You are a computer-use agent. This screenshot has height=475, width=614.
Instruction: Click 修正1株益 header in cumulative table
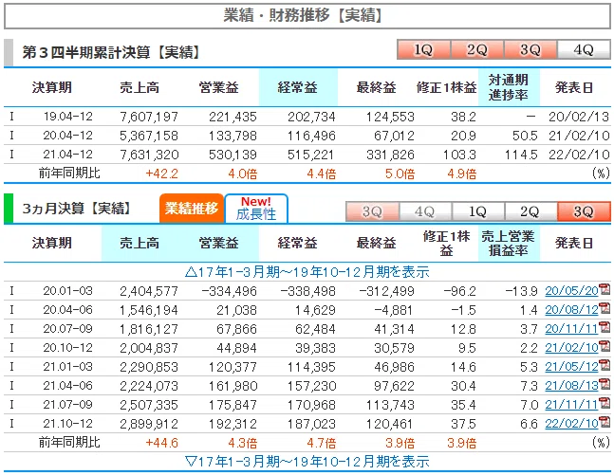click(446, 87)
